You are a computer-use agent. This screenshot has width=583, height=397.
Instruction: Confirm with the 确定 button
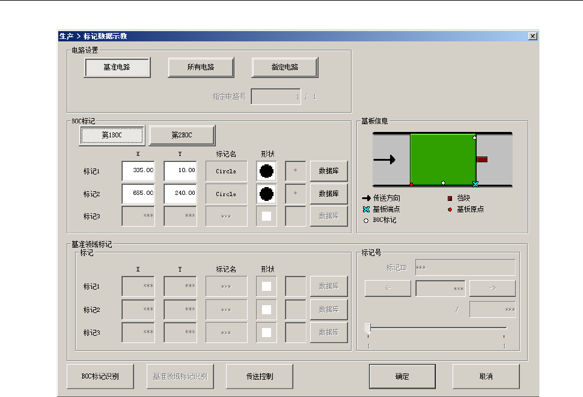(x=402, y=377)
